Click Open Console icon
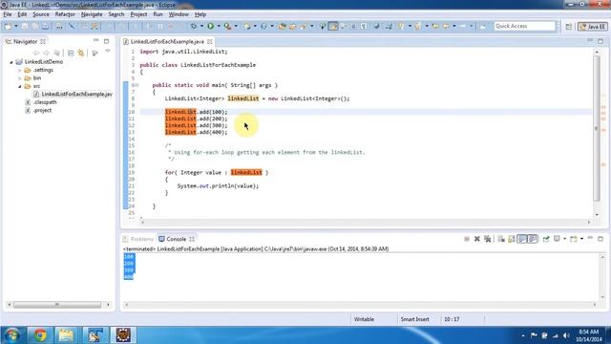Image resolution: width=611 pixels, height=344 pixels. (573, 239)
